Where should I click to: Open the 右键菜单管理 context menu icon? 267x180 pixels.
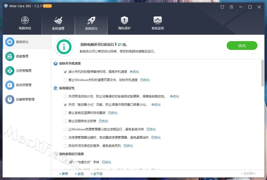[10, 99]
